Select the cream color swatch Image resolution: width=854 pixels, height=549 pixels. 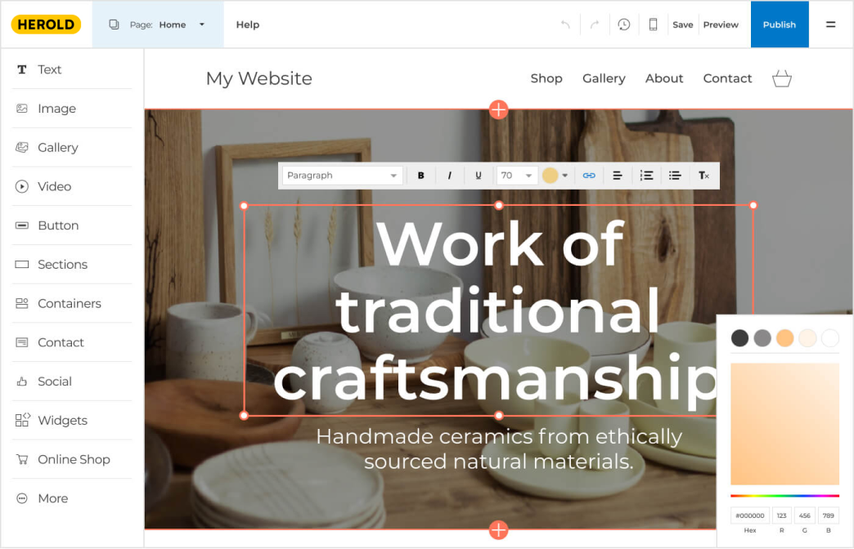click(x=807, y=338)
